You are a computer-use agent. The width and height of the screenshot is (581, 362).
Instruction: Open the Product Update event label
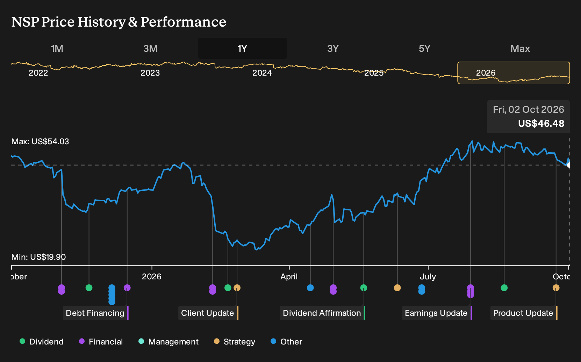coord(524,313)
